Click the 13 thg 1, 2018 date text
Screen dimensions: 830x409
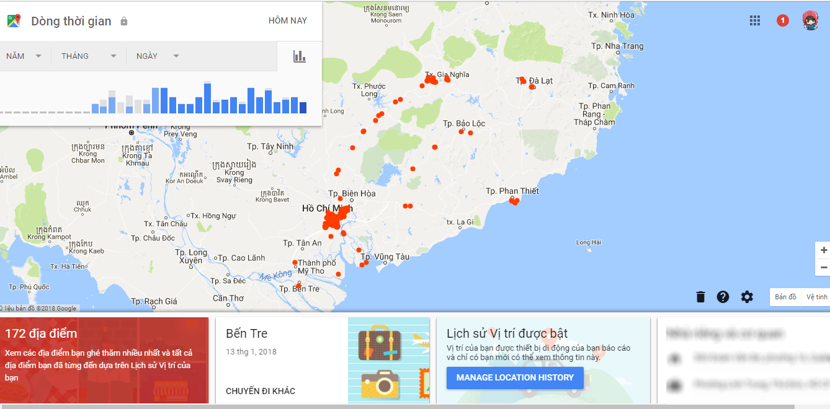(x=251, y=352)
